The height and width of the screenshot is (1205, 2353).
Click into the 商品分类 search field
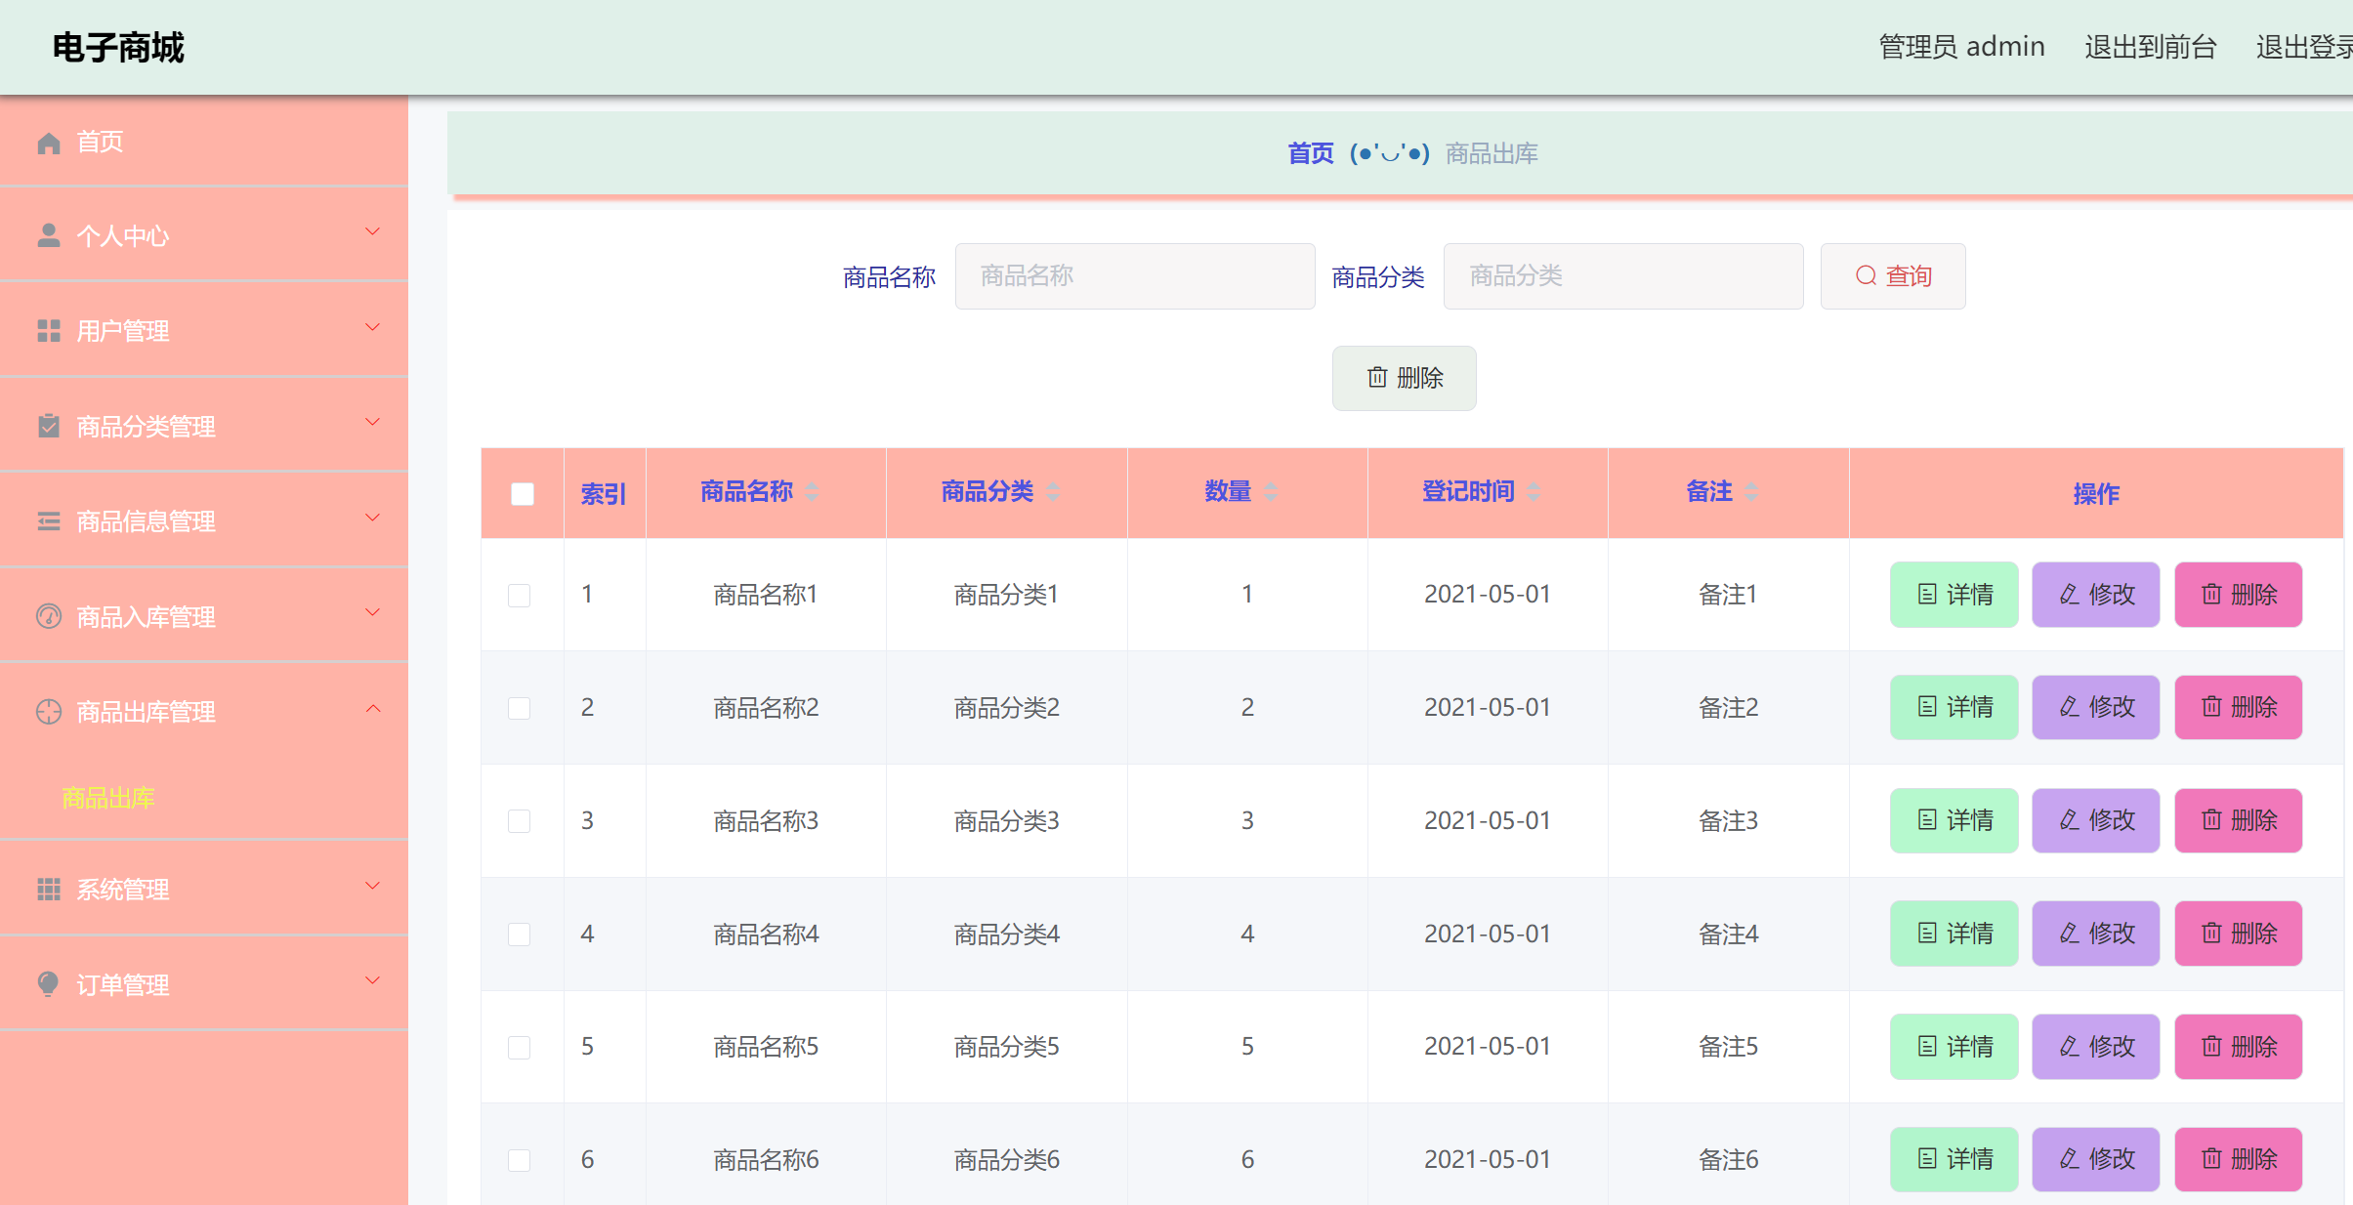coord(1622,276)
